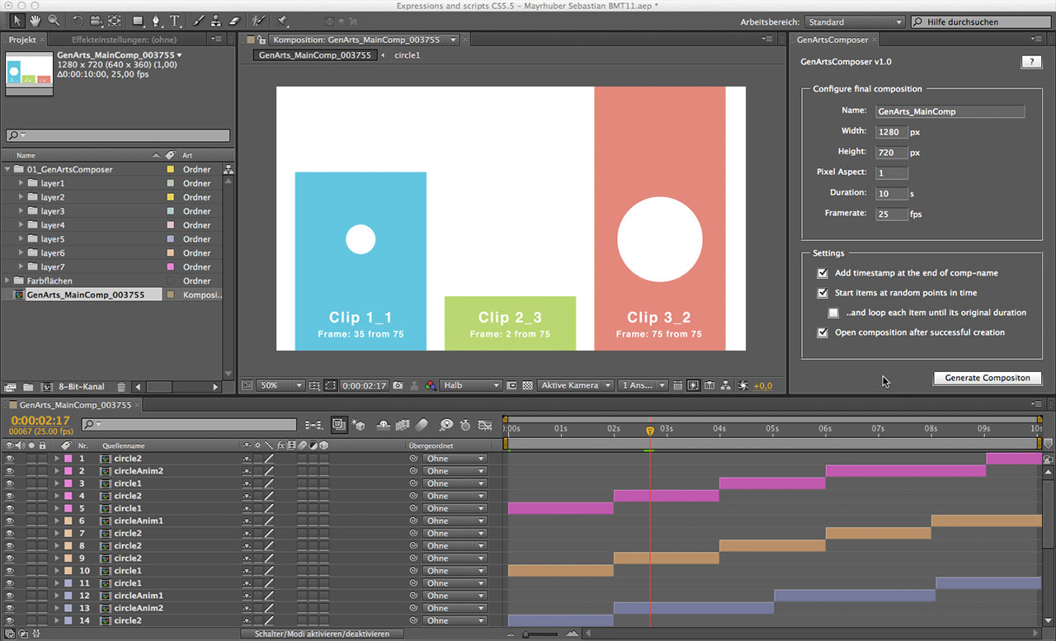Select the Horizontal Type tool
1056x641 pixels.
tap(176, 21)
